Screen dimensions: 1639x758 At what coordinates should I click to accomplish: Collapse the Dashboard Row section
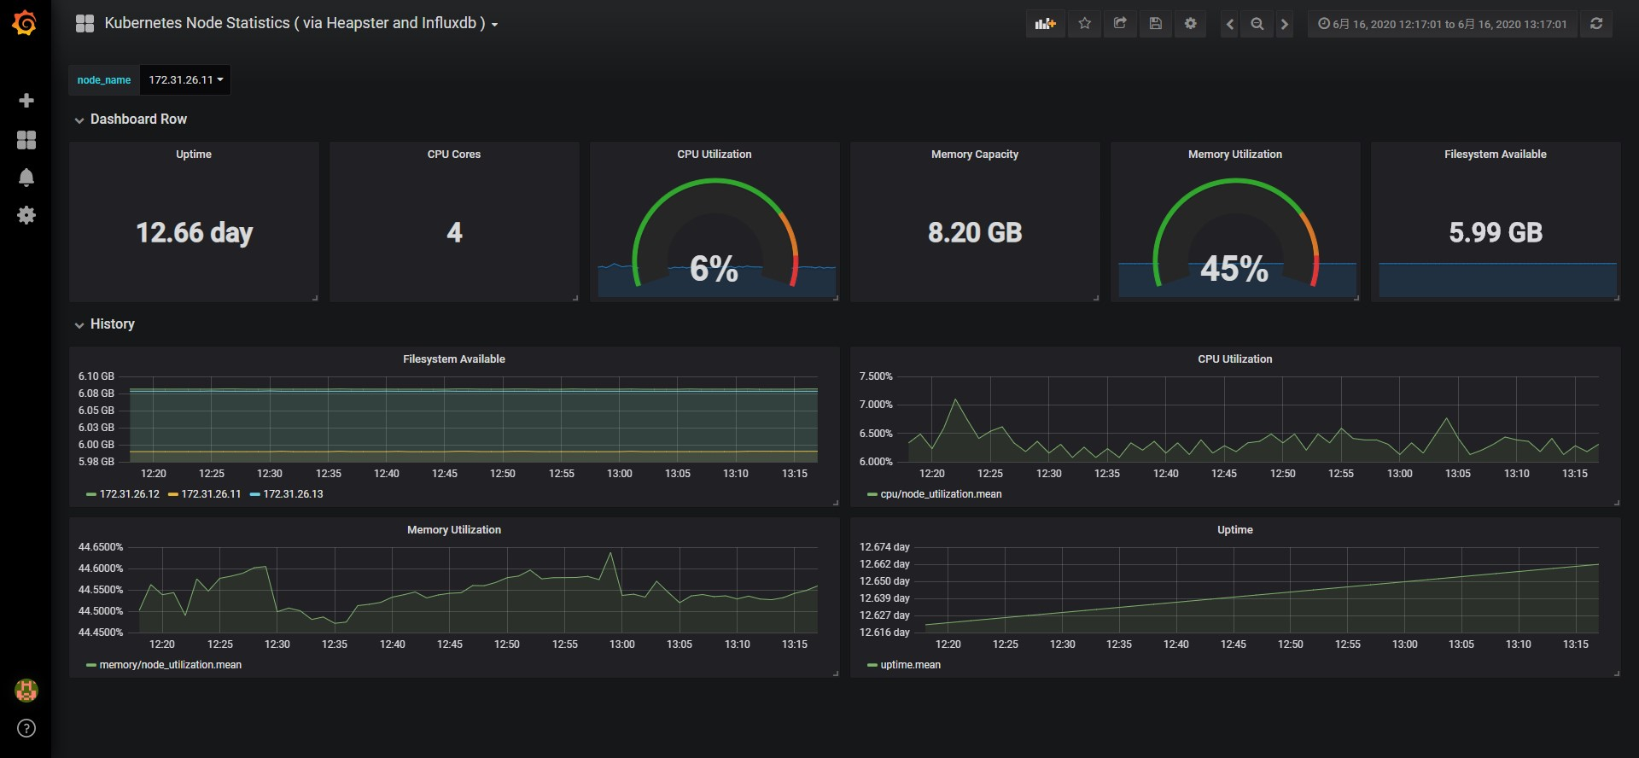click(x=131, y=120)
